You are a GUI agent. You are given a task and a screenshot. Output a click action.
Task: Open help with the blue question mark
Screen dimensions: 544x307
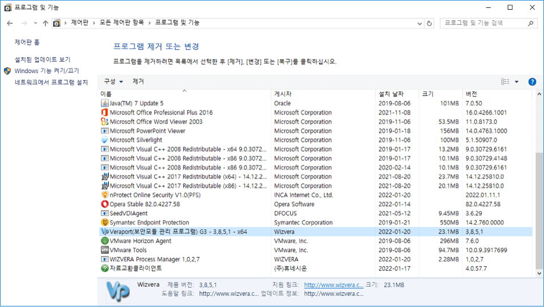pyautogui.click(x=532, y=82)
